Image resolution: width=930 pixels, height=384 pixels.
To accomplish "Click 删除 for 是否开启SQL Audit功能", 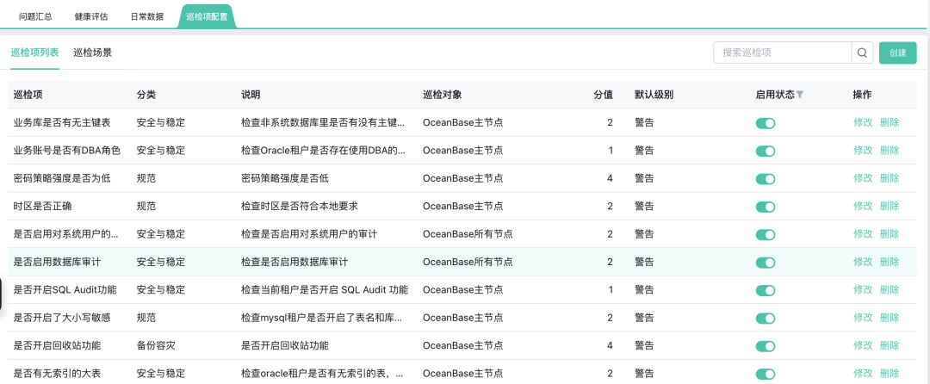I will tap(890, 290).
